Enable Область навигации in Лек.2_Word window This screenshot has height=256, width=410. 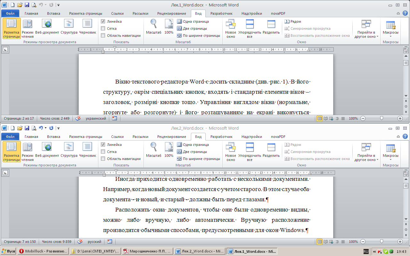103,159
